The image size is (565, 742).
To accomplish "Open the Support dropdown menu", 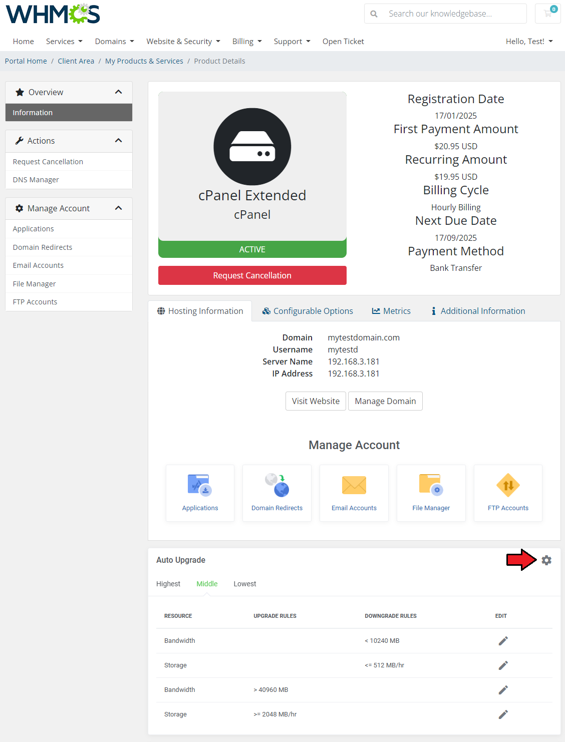I will [292, 42].
